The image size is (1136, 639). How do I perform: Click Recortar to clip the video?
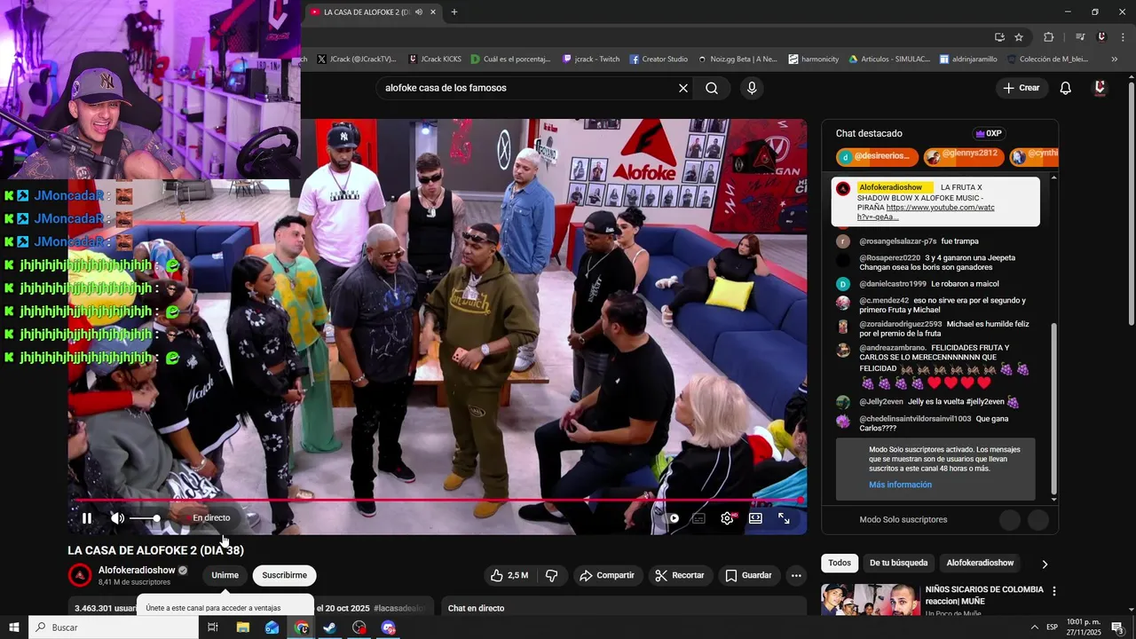(x=680, y=575)
